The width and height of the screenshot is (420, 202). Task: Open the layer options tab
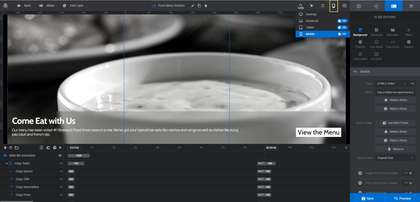pos(411,6)
